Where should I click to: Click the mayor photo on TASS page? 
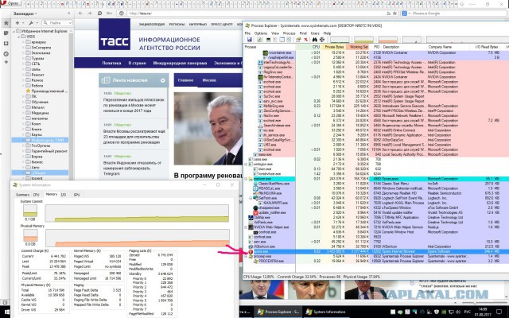point(208,129)
